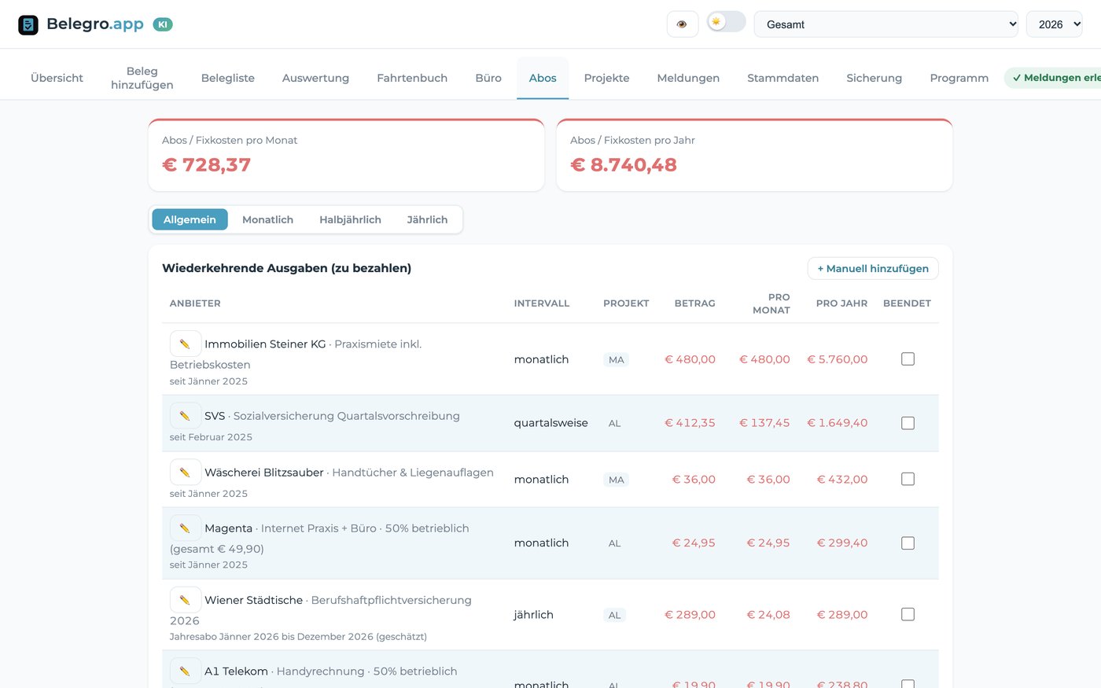Click the pencil icon beside A1 Telekom
The image size is (1101, 688).
pos(185,671)
